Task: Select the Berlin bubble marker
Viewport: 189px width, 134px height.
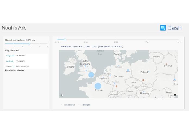Action: (128, 70)
